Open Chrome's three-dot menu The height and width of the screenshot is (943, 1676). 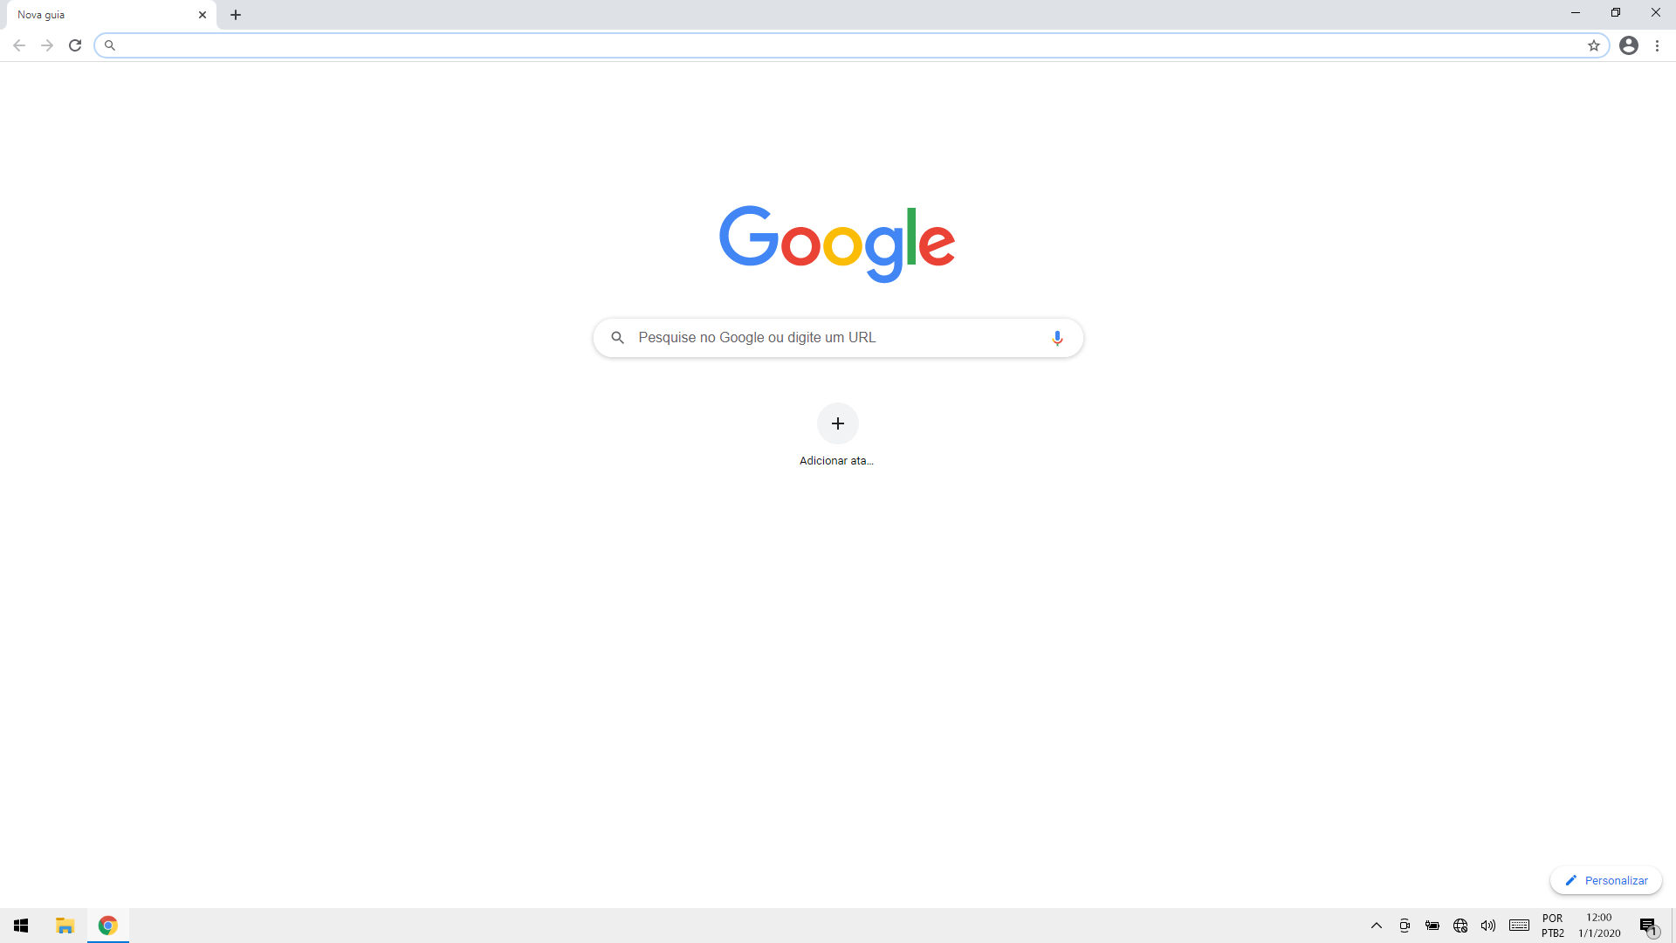pyautogui.click(x=1657, y=45)
